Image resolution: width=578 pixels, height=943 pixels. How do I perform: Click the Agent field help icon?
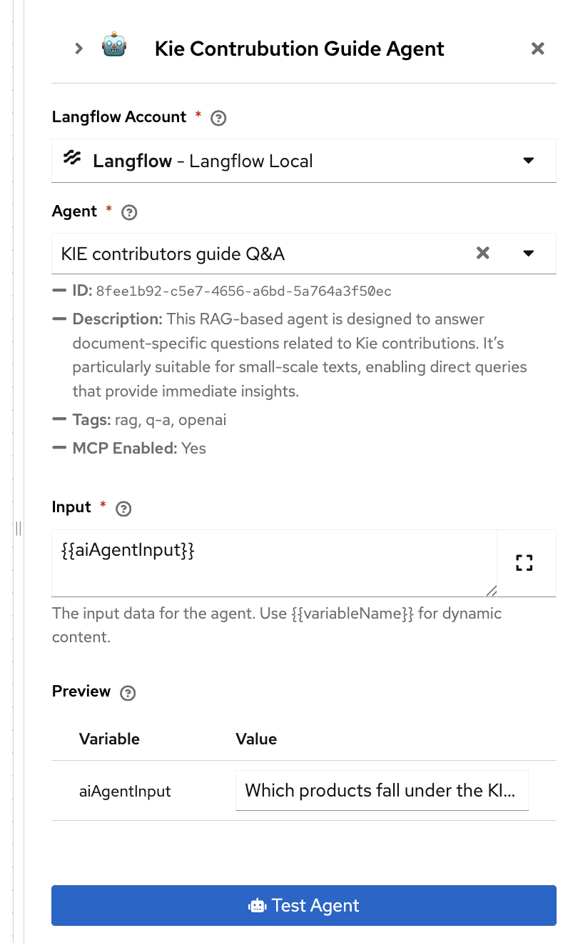tap(129, 213)
